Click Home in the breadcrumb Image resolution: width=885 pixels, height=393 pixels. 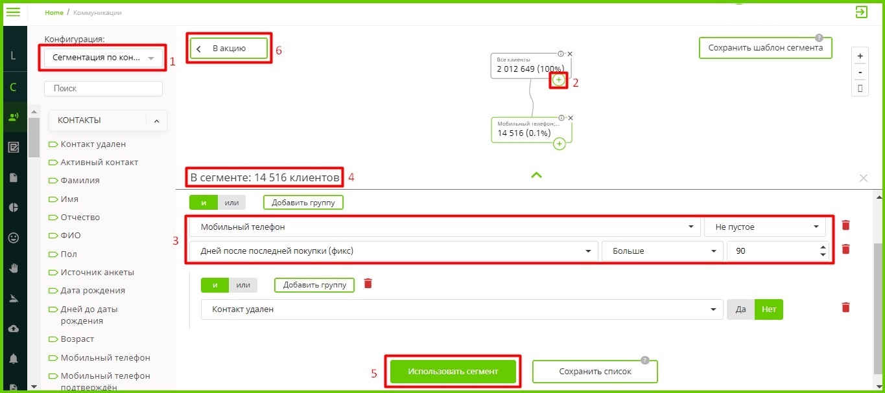[x=54, y=13]
